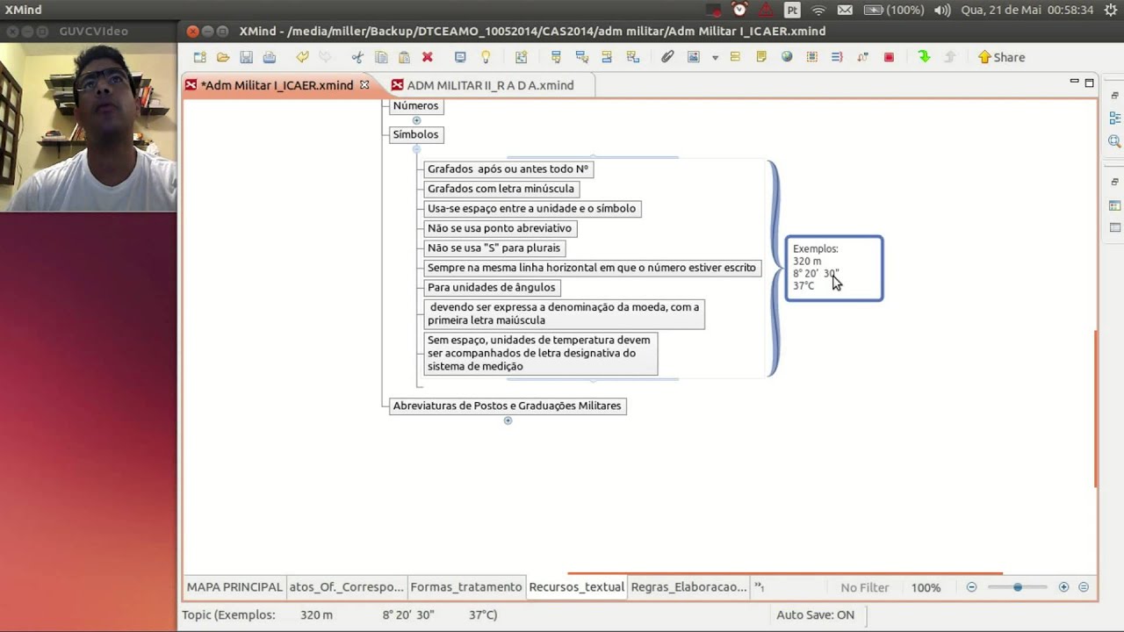Insert an image with the picture icon

click(x=694, y=57)
